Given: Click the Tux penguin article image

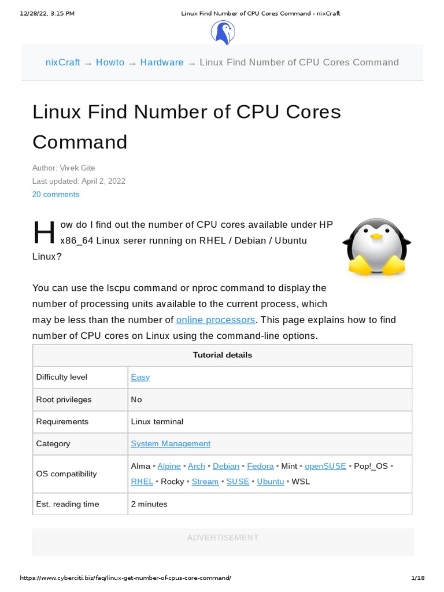Looking at the screenshot, I should [376, 246].
